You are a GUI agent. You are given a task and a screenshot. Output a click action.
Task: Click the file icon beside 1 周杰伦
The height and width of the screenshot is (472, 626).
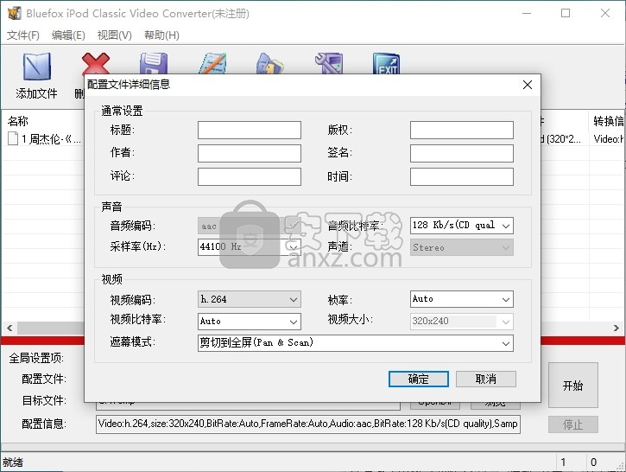pos(13,138)
